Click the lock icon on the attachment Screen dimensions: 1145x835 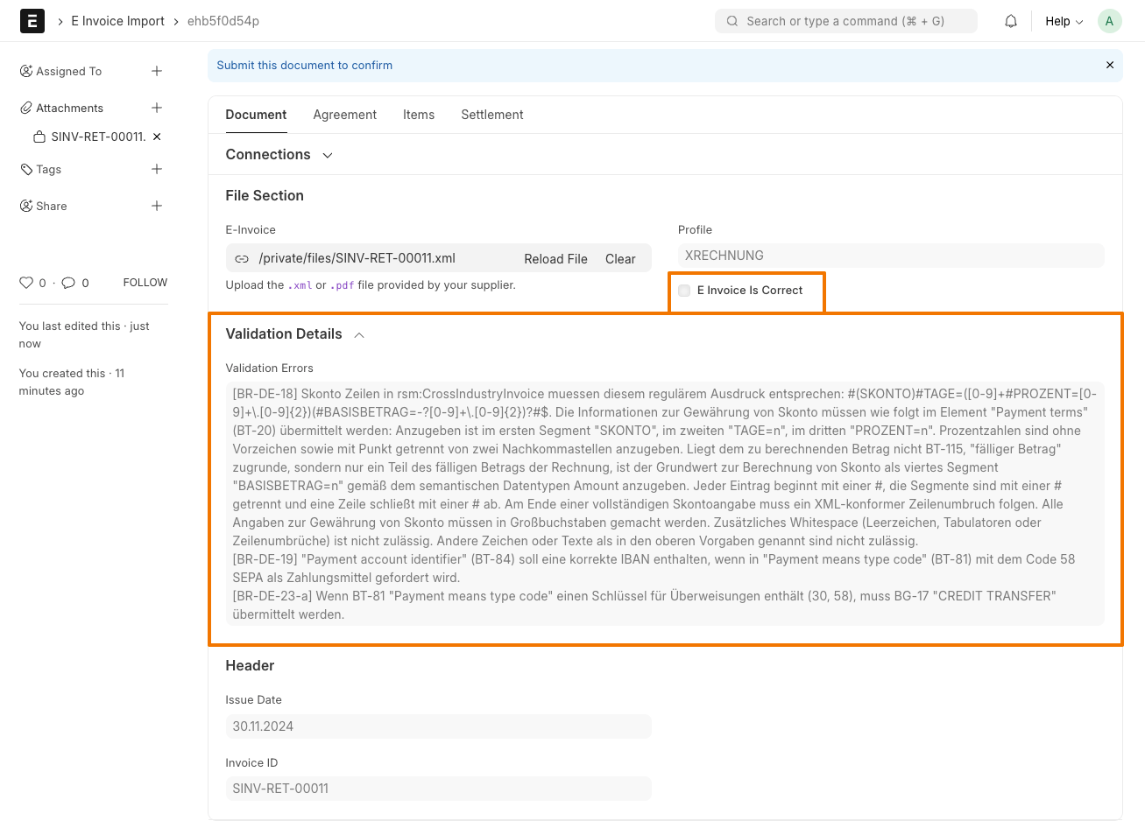point(39,137)
